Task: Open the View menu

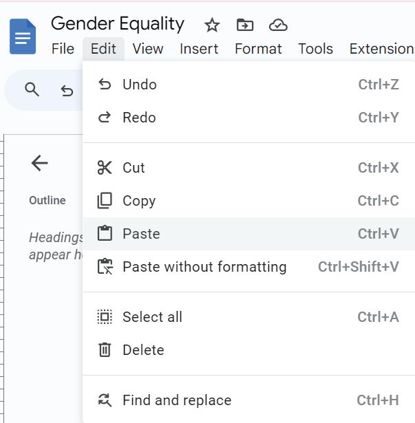Action: coord(147,49)
